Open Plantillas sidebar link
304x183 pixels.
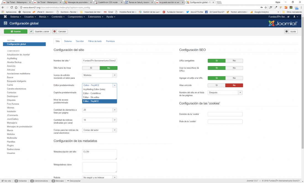click(x=11, y=142)
